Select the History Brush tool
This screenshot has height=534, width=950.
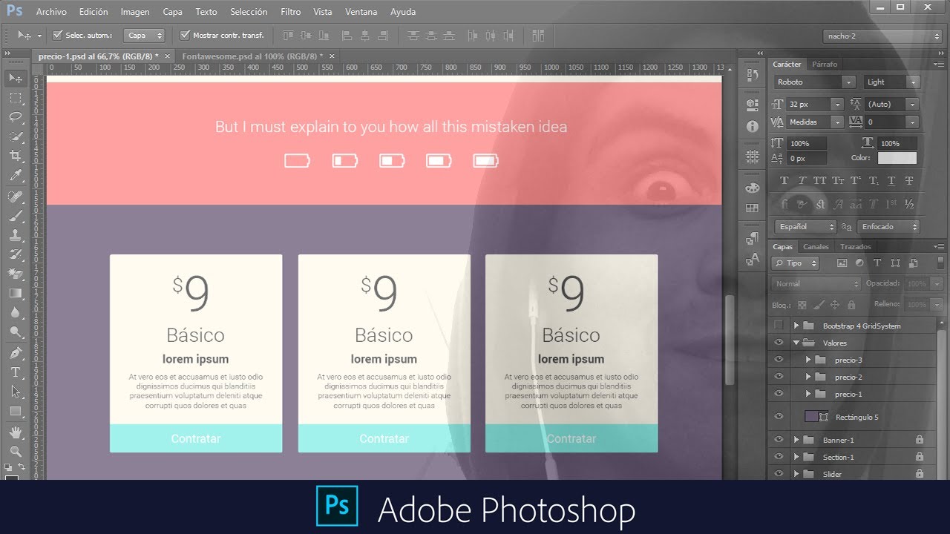tap(16, 254)
